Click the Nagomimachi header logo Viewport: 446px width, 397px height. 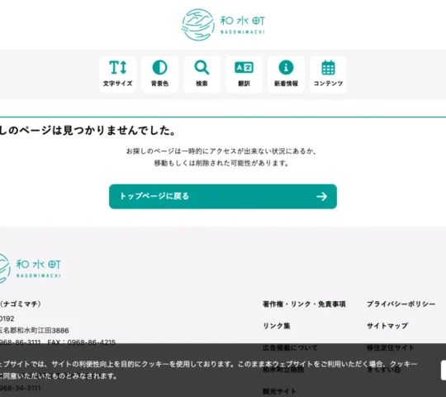(x=223, y=25)
